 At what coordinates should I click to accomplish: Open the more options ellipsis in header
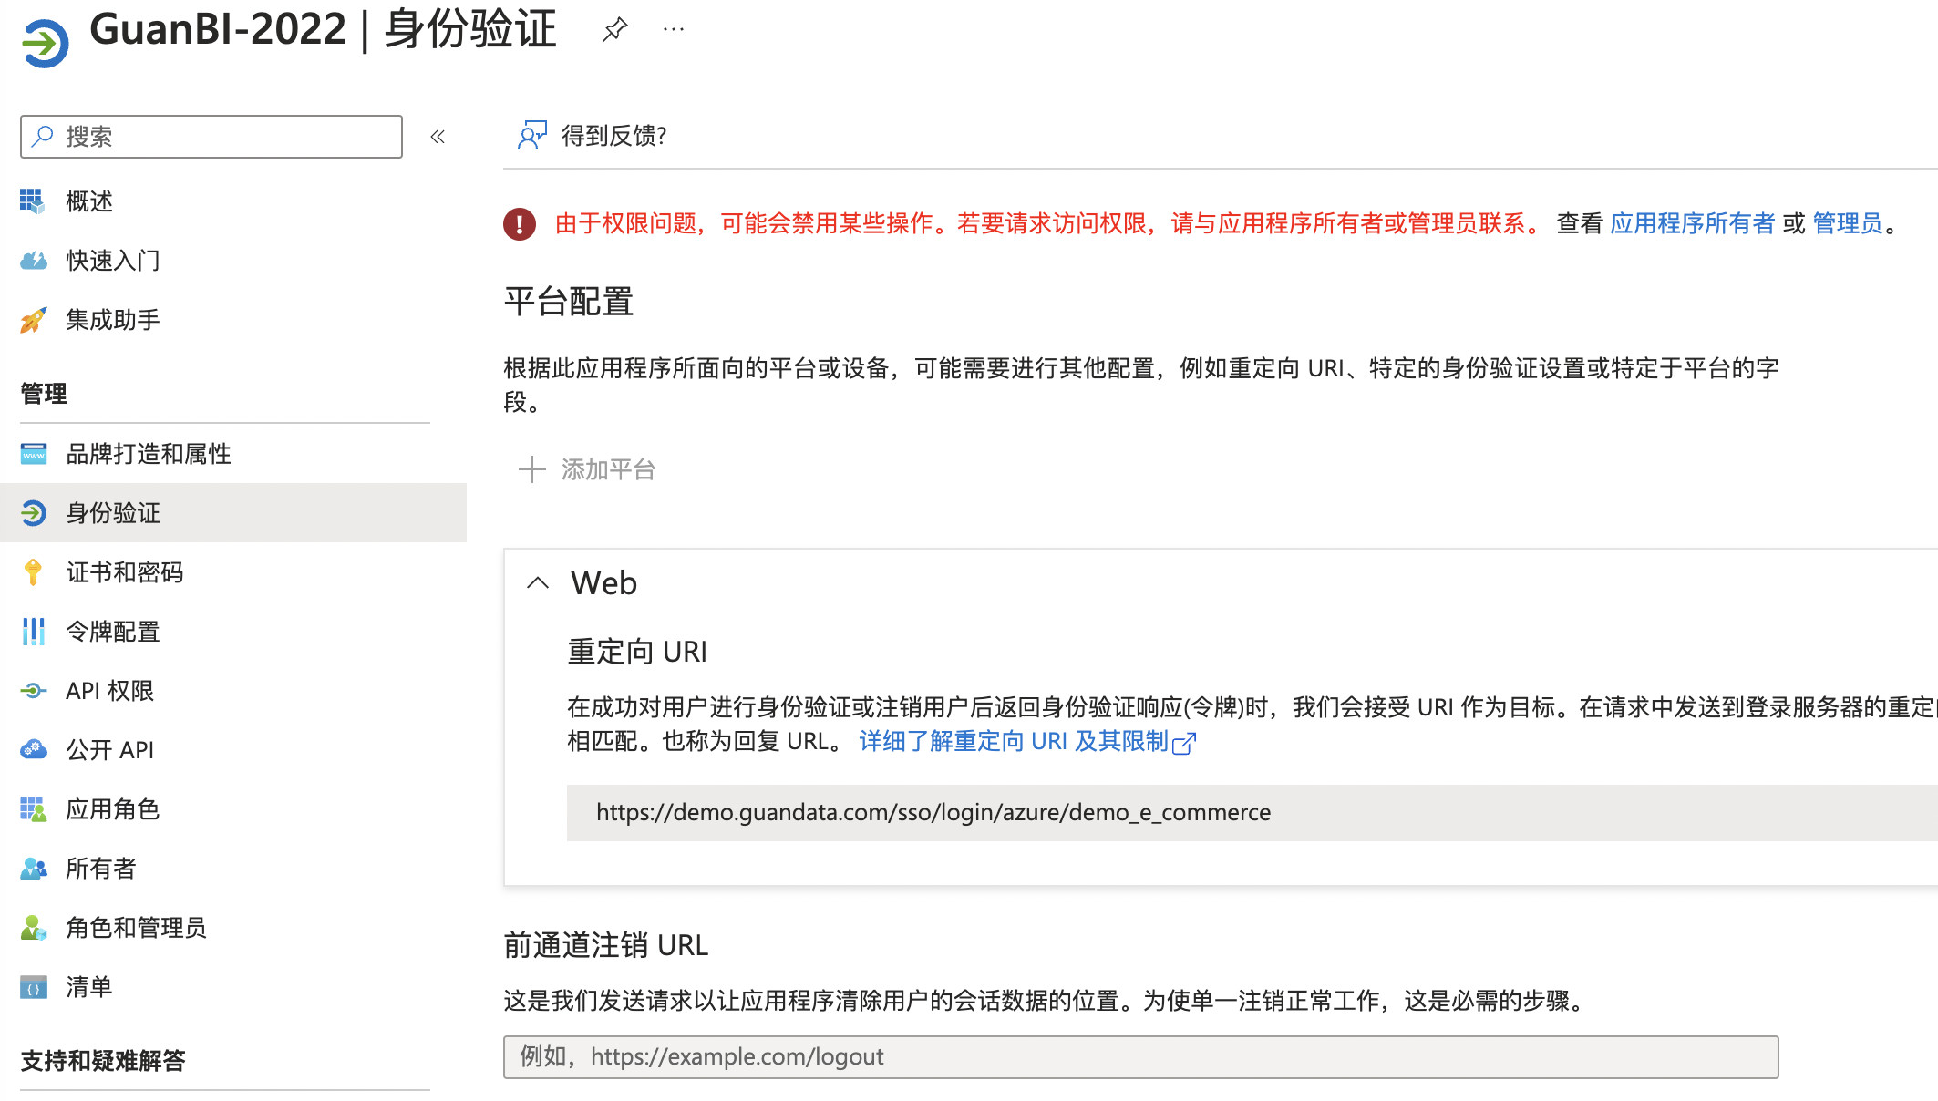point(674,29)
